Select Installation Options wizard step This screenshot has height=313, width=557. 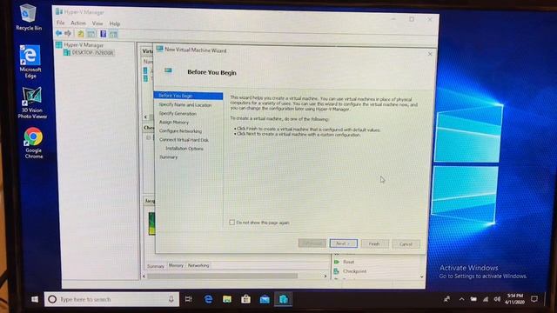coord(185,149)
